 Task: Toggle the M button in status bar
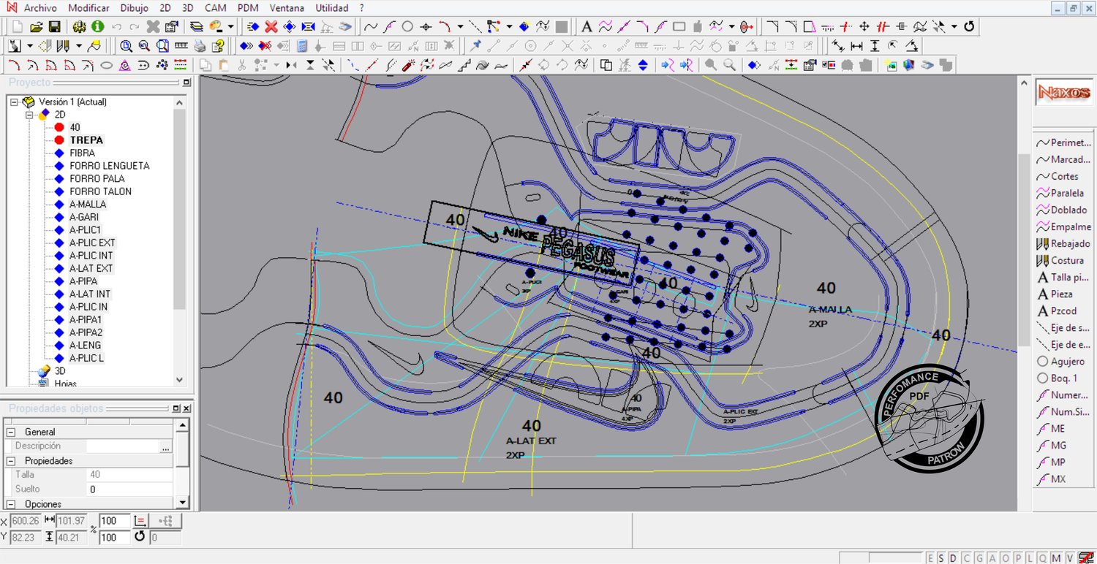(1057, 558)
